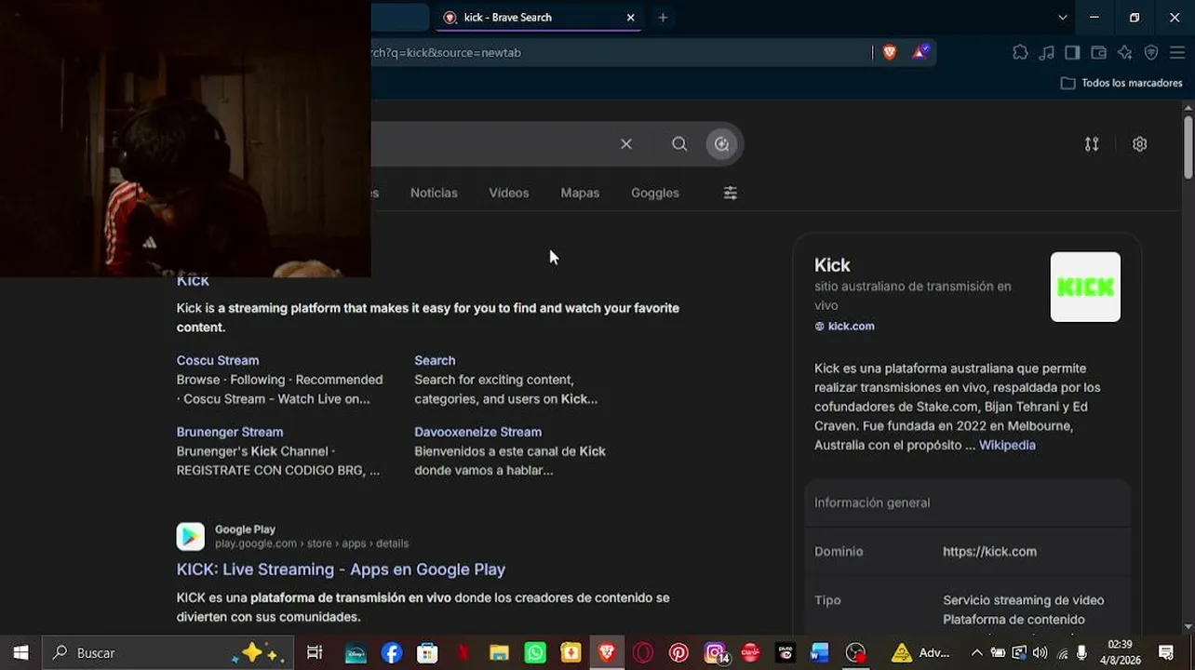
Task: Click the Brave browser taskbar icon
Action: point(607,653)
